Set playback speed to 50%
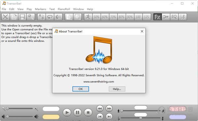 (96, 17)
